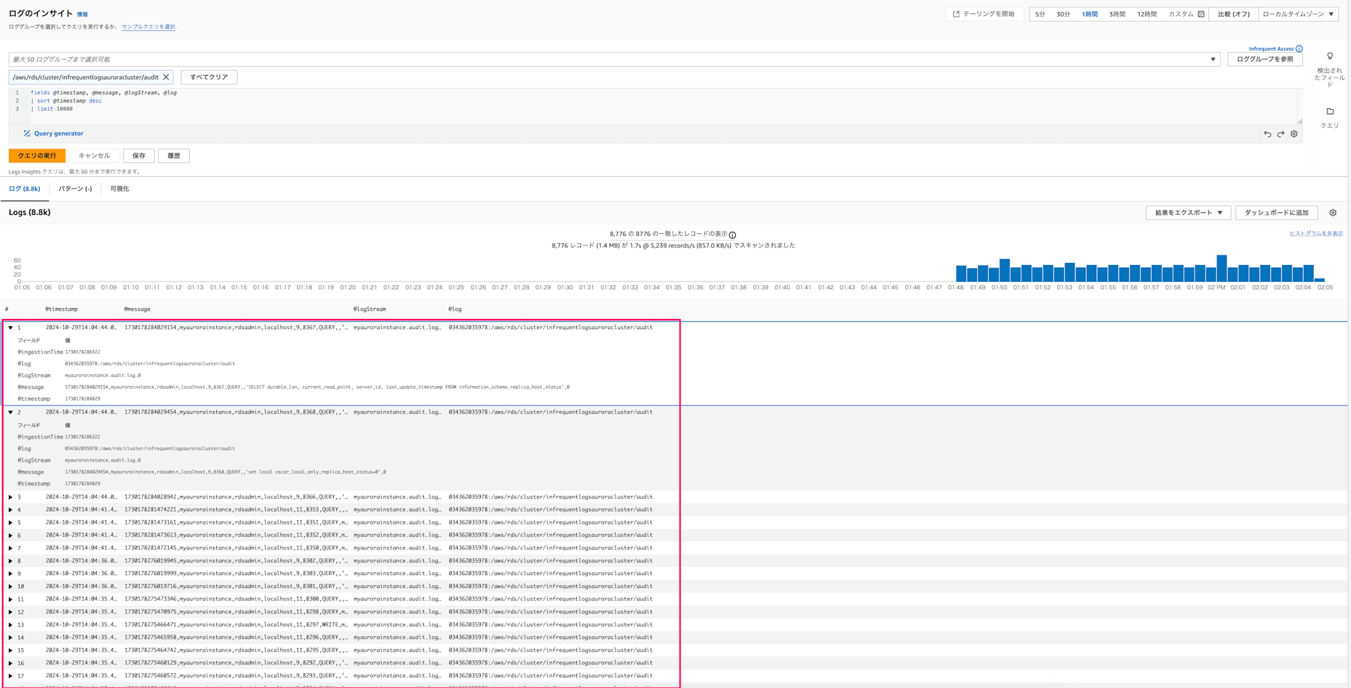Expand log row 8
This screenshot has height=688, width=1351.
pos(11,561)
